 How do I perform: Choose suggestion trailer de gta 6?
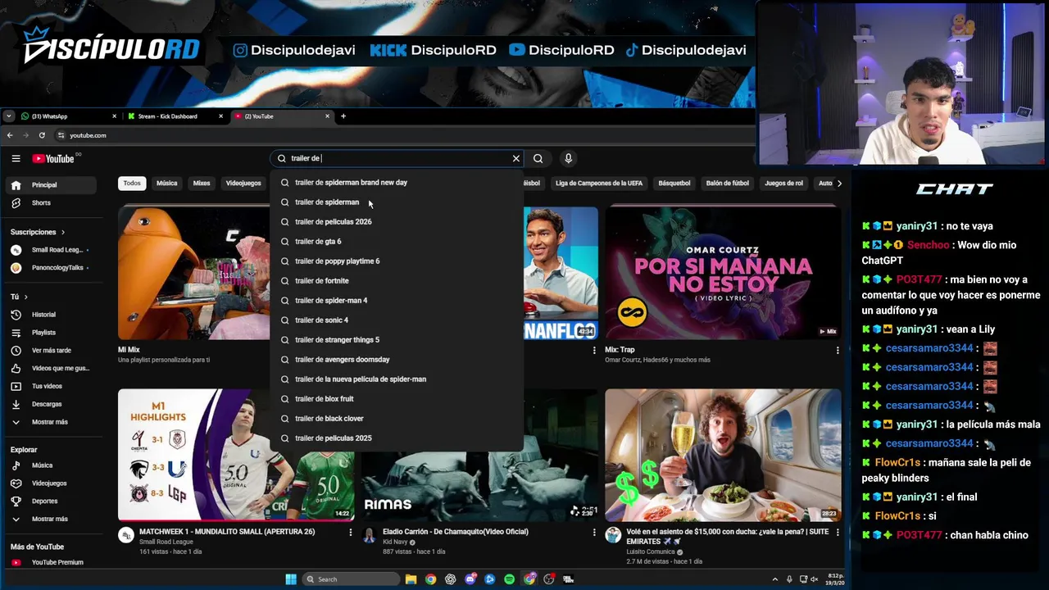397,242
